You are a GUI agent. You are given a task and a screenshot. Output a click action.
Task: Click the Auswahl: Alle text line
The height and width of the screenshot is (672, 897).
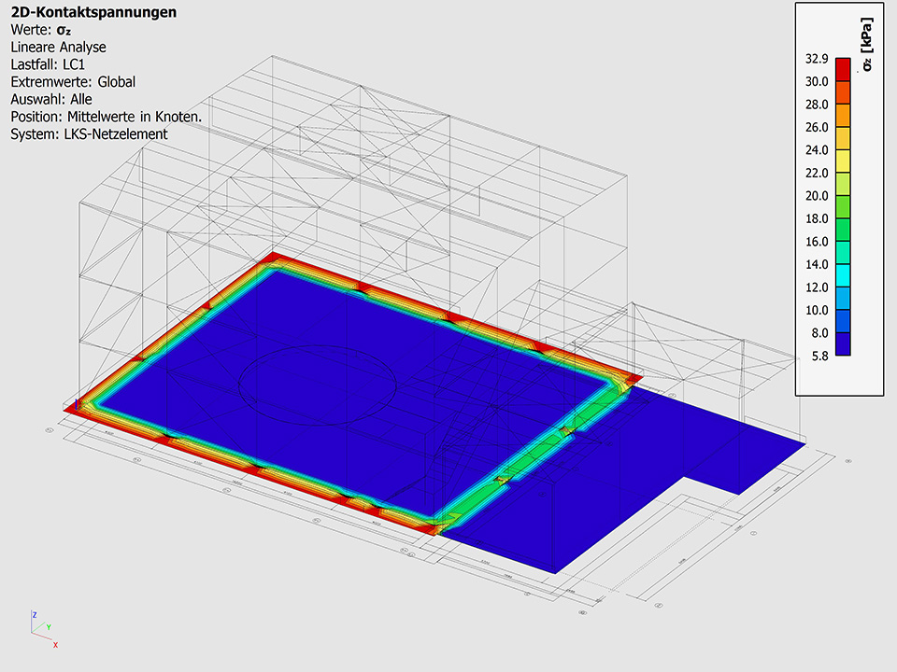click(51, 99)
